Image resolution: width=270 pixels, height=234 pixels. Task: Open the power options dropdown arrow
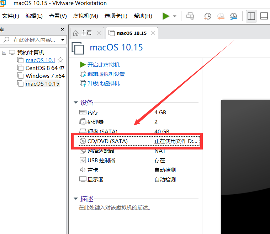click(175, 16)
